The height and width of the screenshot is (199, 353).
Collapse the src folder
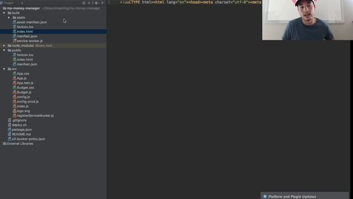coord(4,69)
